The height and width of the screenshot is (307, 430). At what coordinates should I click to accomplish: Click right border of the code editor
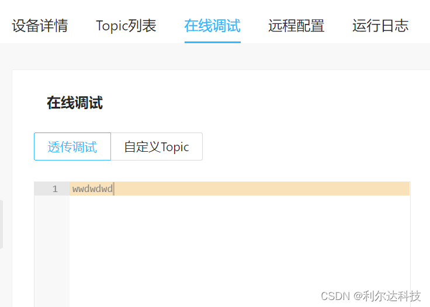point(410,244)
